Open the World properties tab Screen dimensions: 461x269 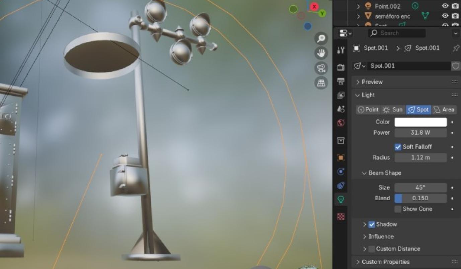pyautogui.click(x=341, y=123)
